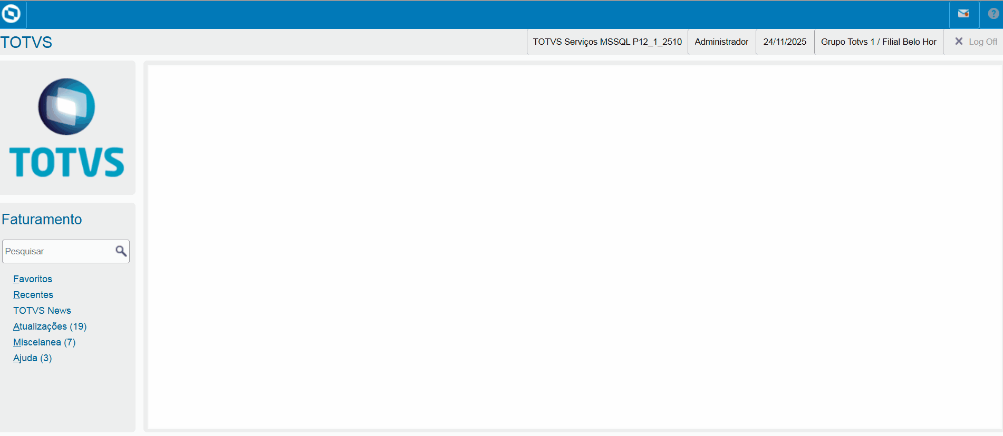Expand Miscelanea (7) menu
Viewport: 1003px width, 436px height.
(44, 342)
